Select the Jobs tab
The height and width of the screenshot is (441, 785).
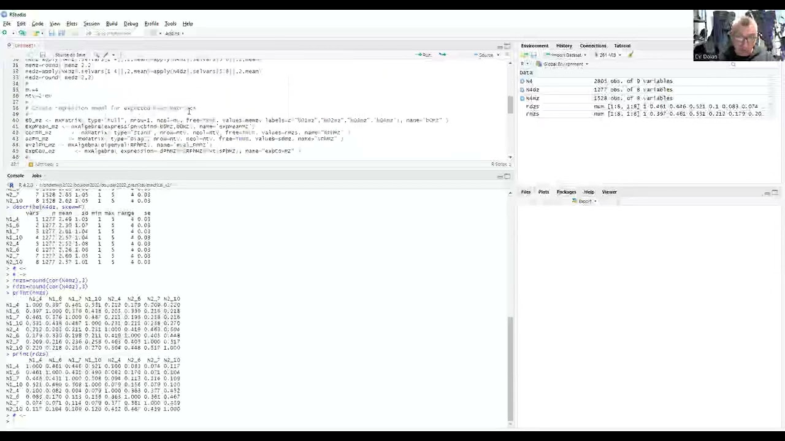[37, 176]
